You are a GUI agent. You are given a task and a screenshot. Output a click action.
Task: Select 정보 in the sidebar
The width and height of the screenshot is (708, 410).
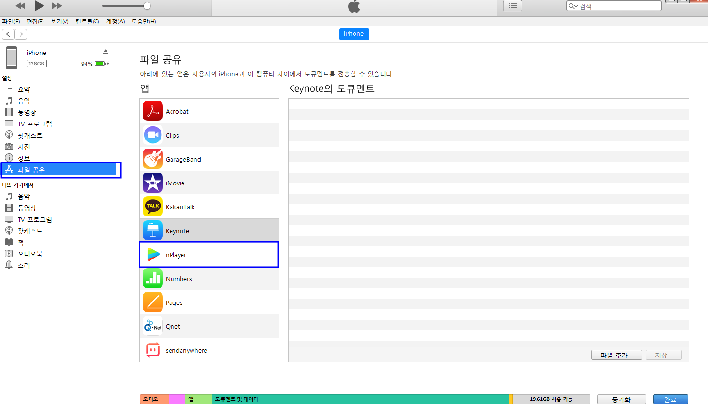pyautogui.click(x=58, y=158)
